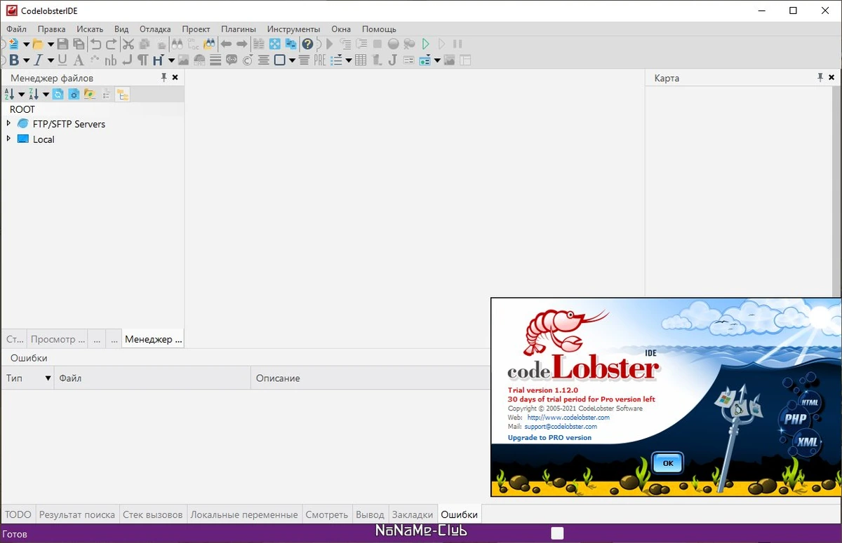842x543 pixels.
Task: Open the Файл menu
Action: point(16,29)
